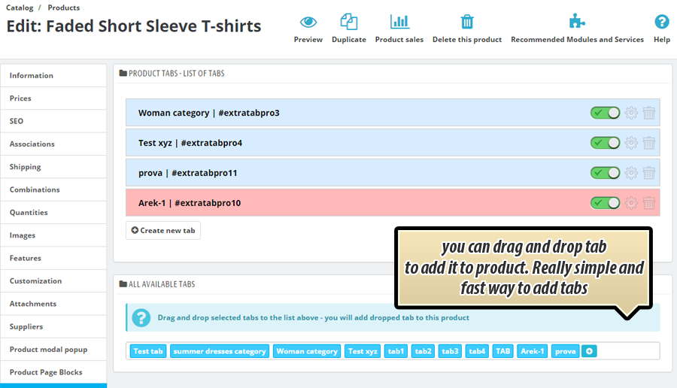The width and height of the screenshot is (677, 388).
Task: Open the Features section tab
Action: pos(53,259)
